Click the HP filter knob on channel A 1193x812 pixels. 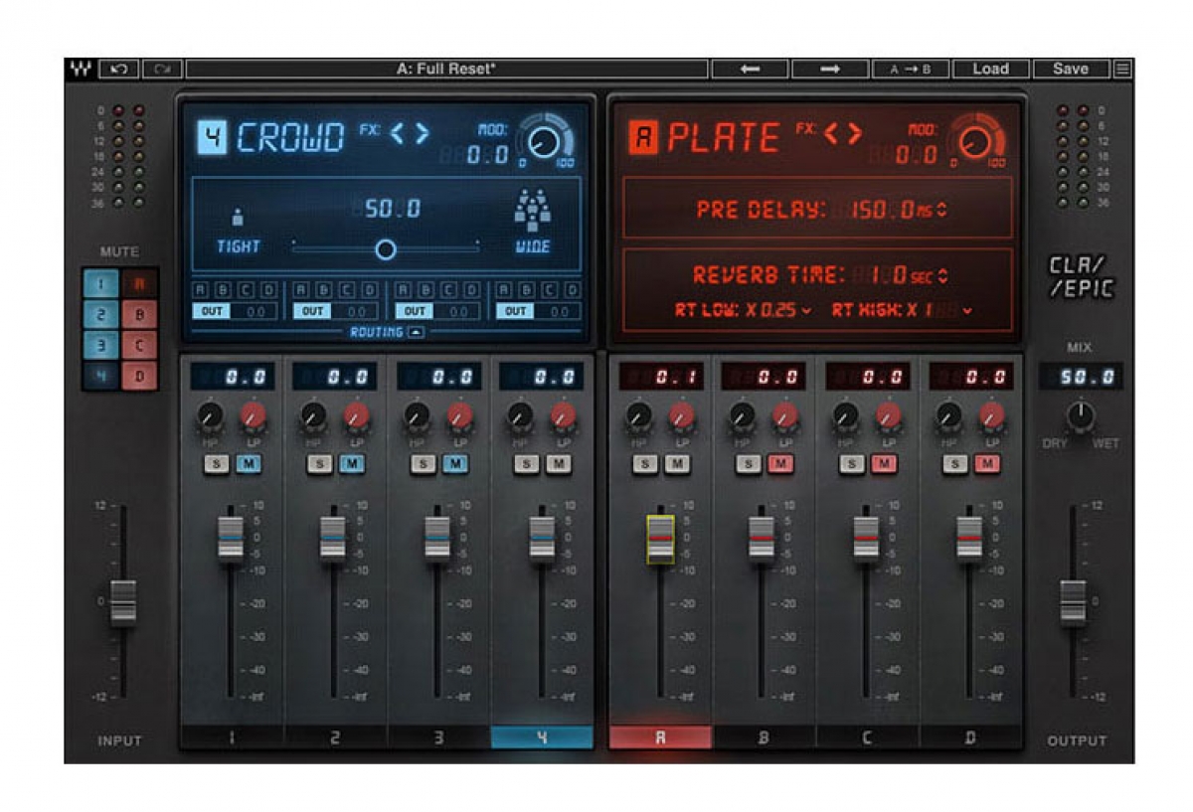[639, 414]
